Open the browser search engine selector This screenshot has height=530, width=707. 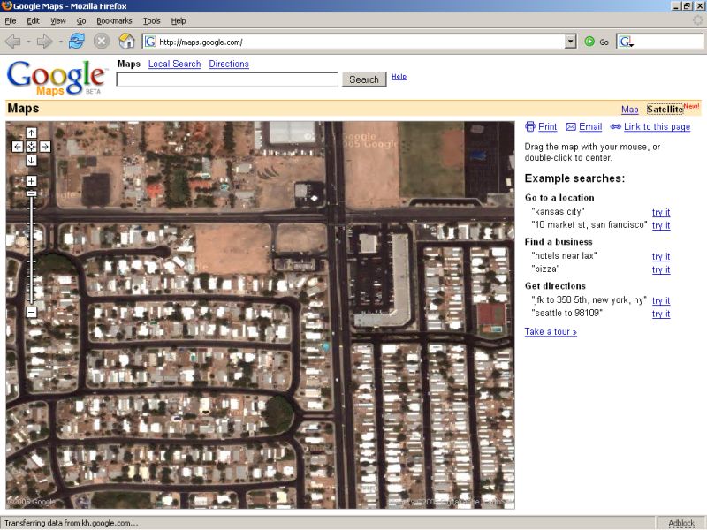coord(626,42)
